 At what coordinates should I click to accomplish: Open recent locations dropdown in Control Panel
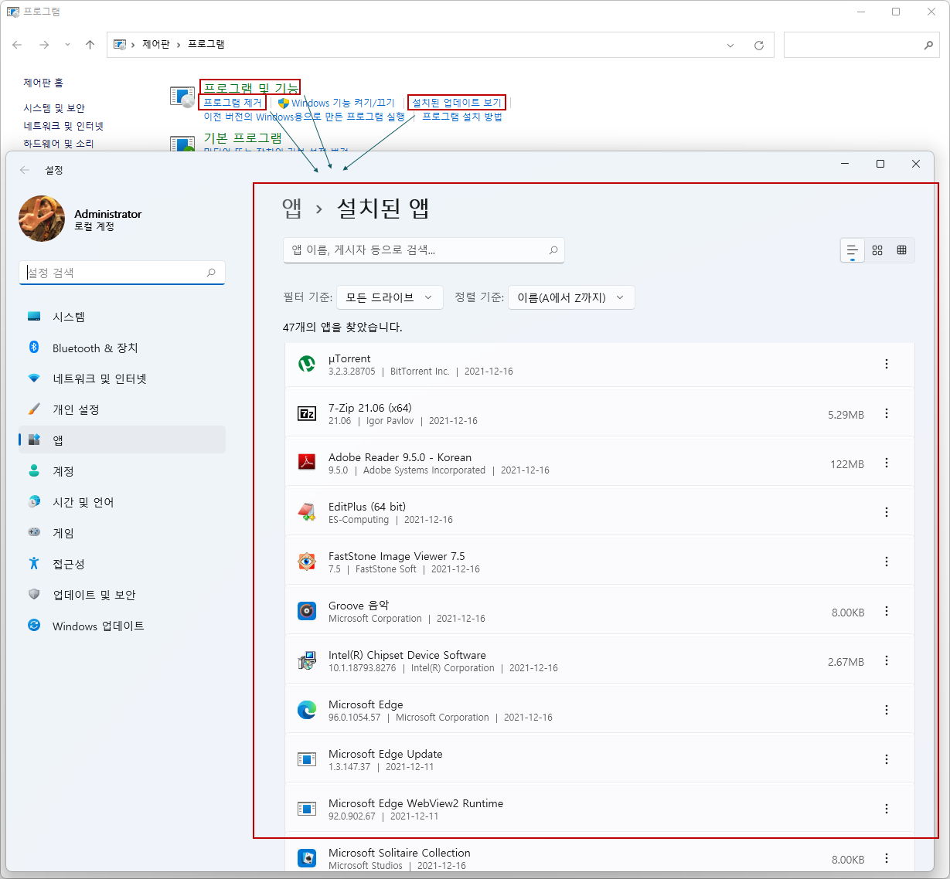67,45
